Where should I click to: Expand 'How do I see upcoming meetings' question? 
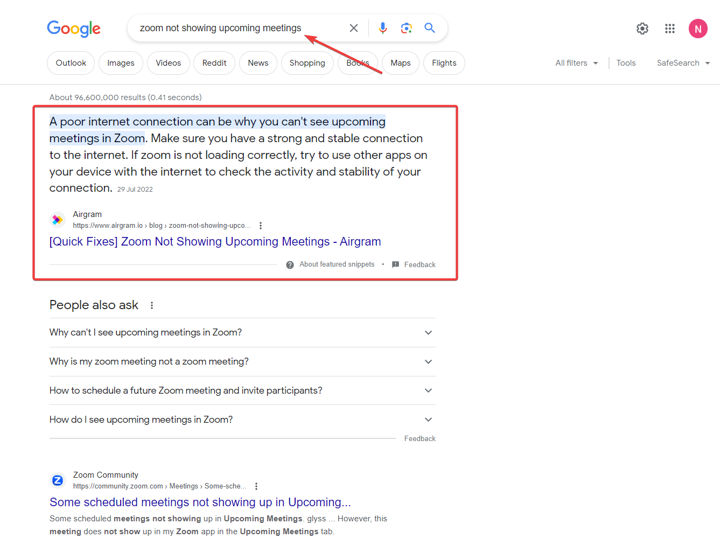point(242,420)
